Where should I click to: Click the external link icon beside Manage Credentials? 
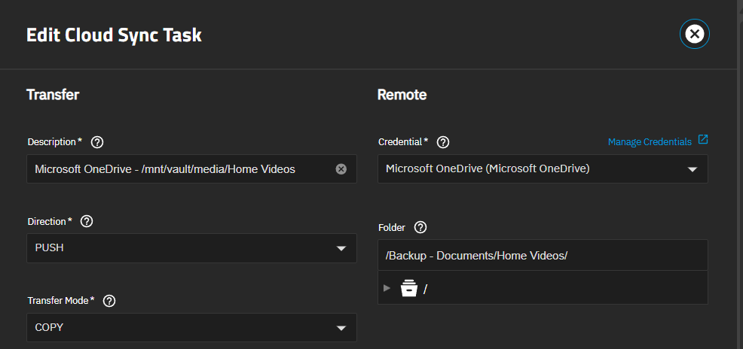[703, 140]
